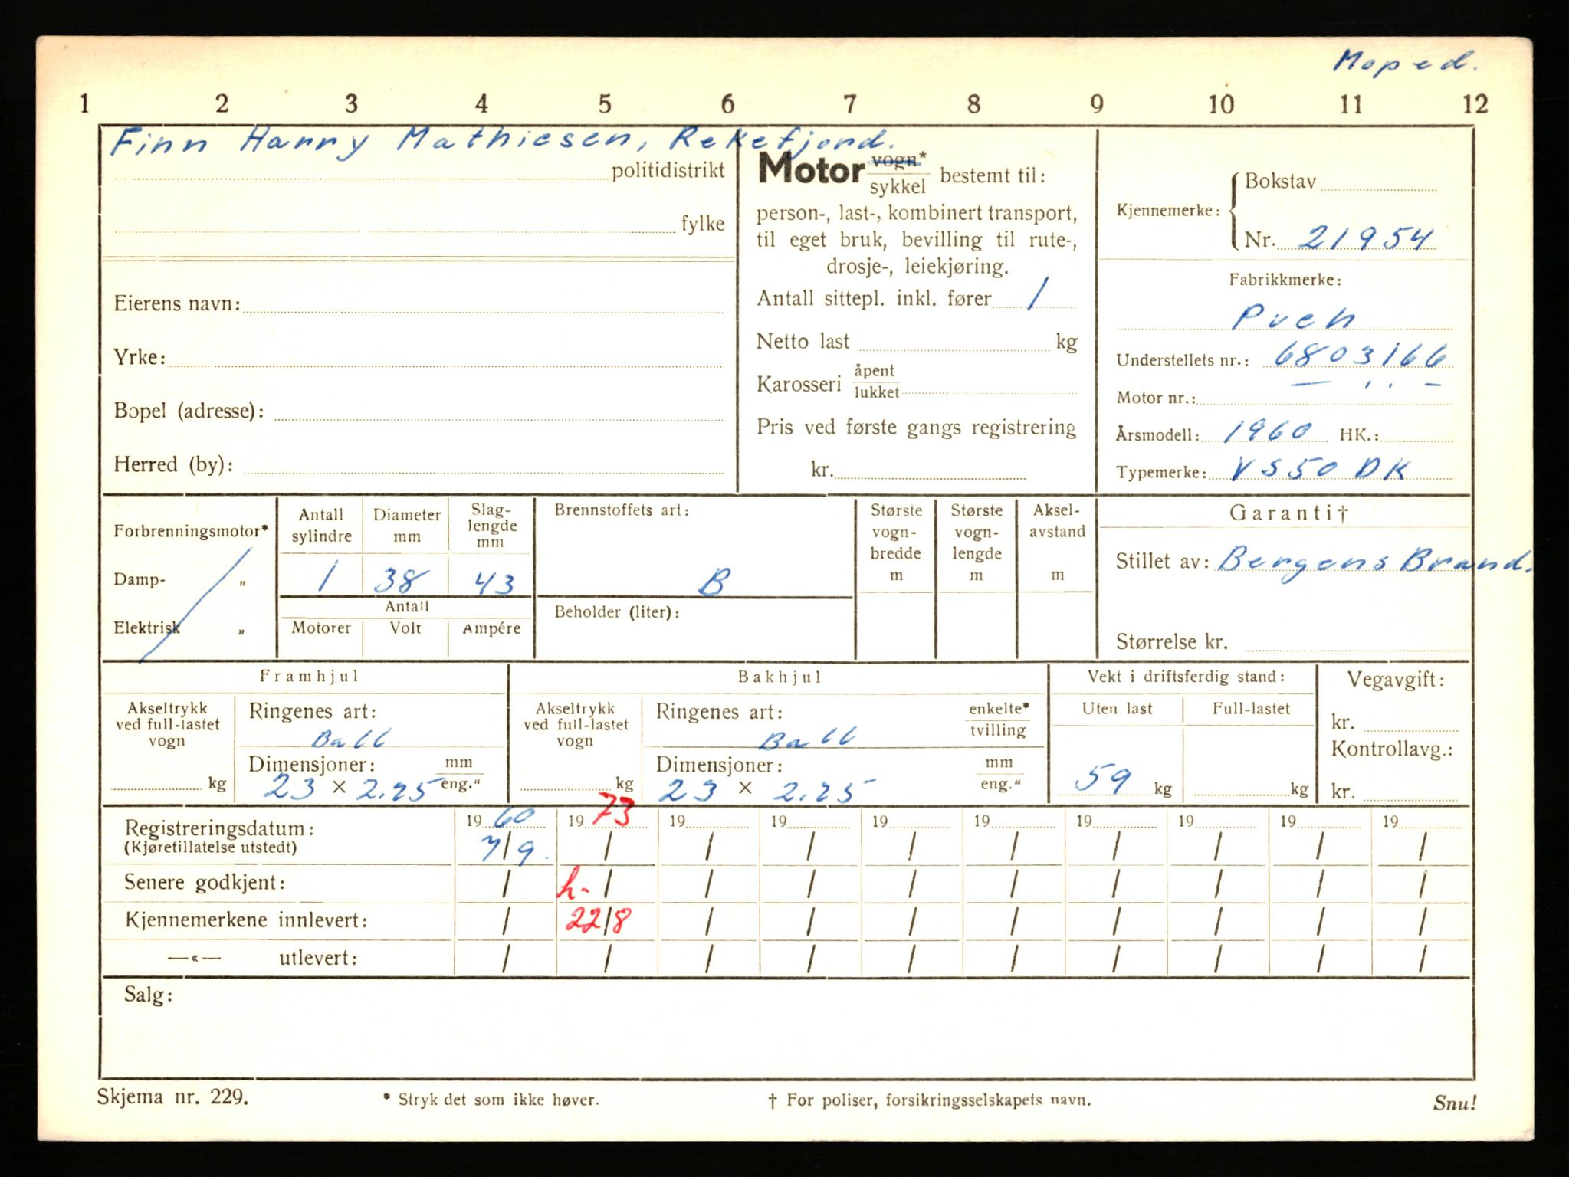Viewport: 1569px width, 1177px height.
Task: Click the 'utlevert:' label
Action: pos(318,958)
